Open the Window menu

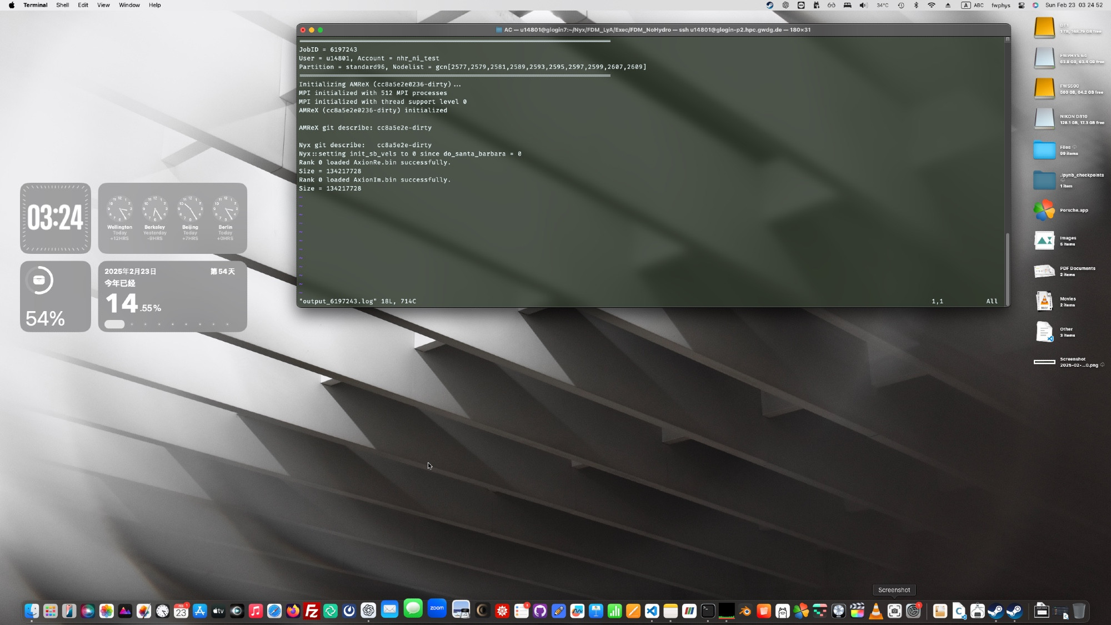tap(129, 5)
